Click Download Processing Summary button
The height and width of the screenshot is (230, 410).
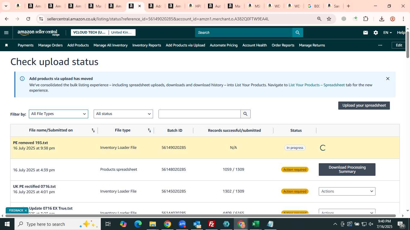click(x=347, y=170)
